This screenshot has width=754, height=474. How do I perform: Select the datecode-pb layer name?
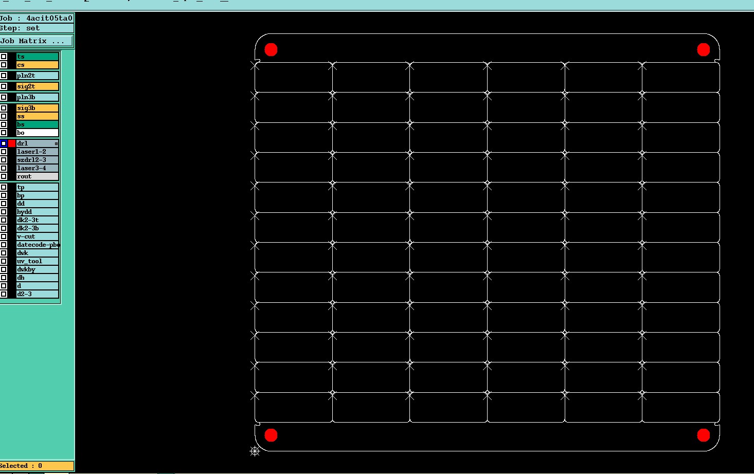pos(37,245)
